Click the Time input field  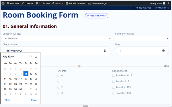click(142, 51)
